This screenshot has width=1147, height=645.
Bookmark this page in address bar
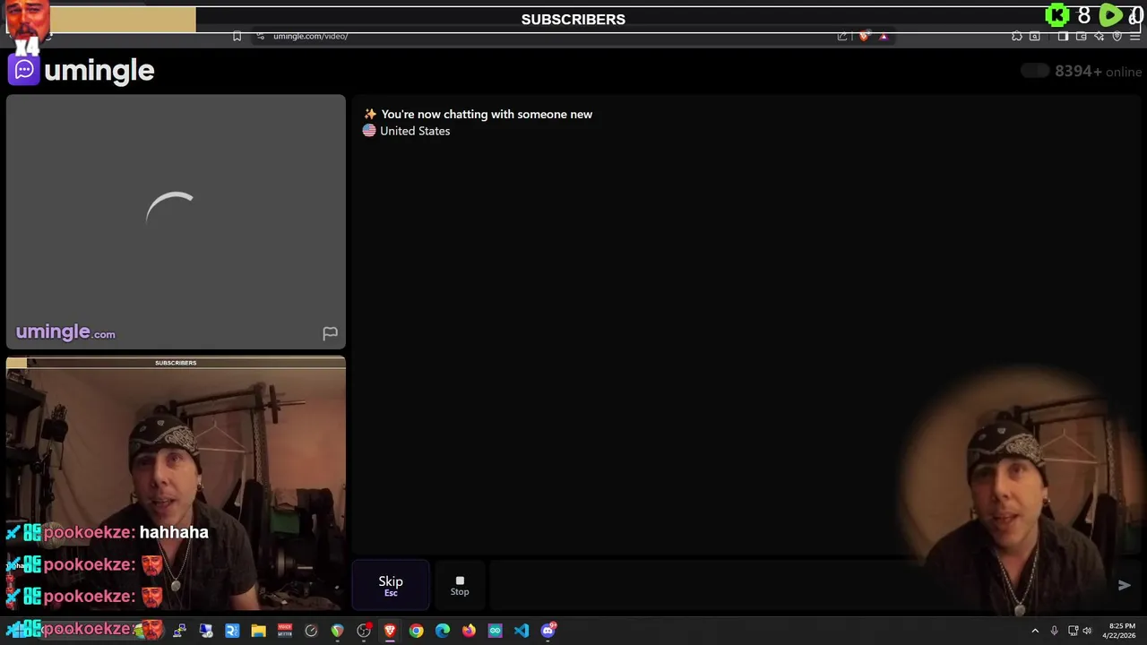237,36
